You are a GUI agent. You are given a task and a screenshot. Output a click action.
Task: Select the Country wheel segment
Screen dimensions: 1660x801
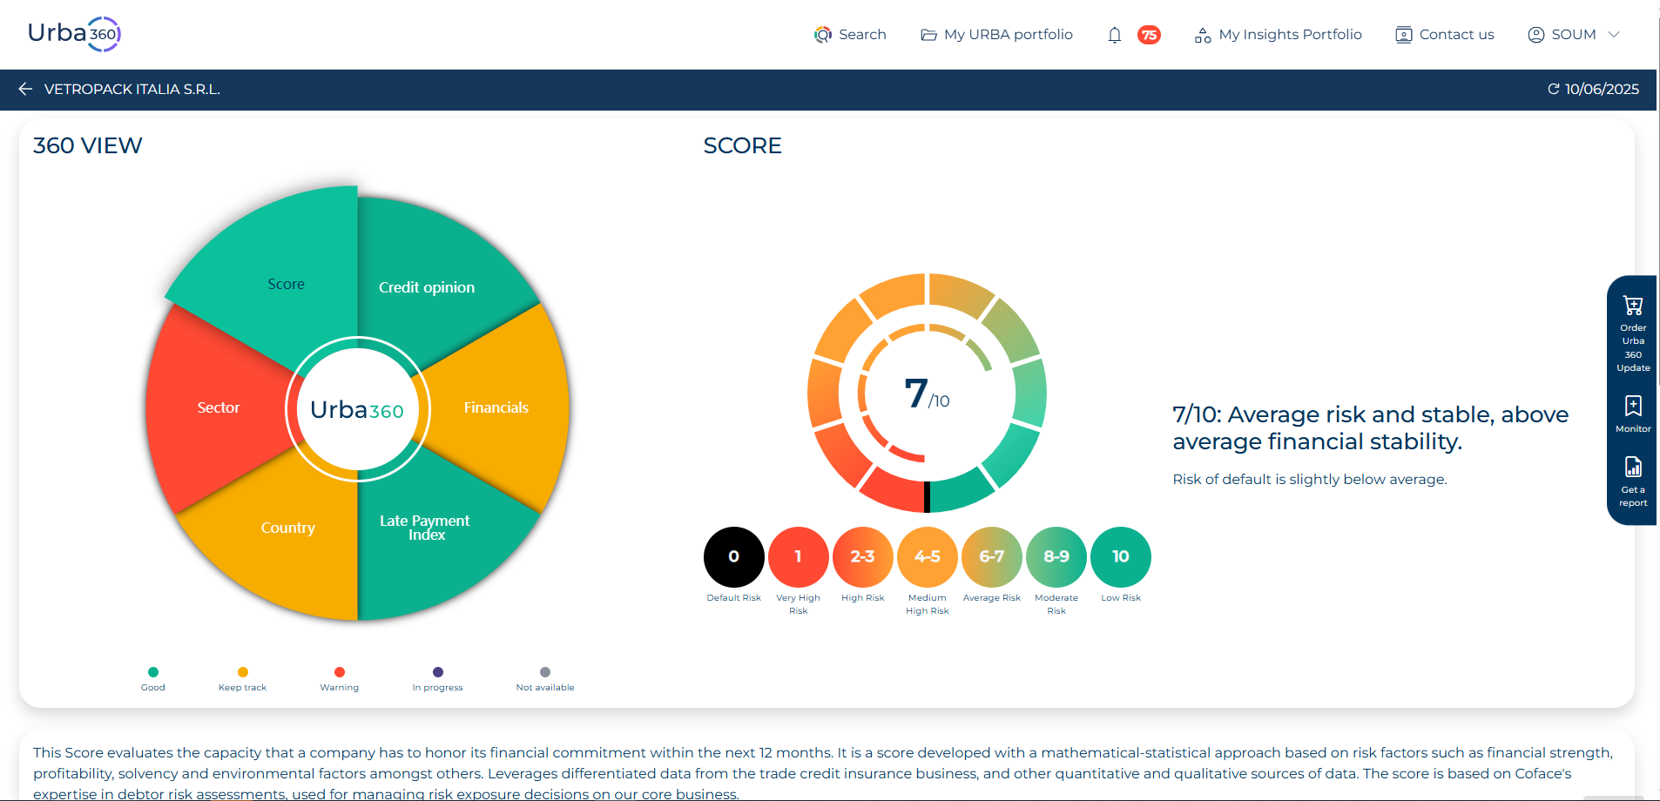click(x=287, y=528)
